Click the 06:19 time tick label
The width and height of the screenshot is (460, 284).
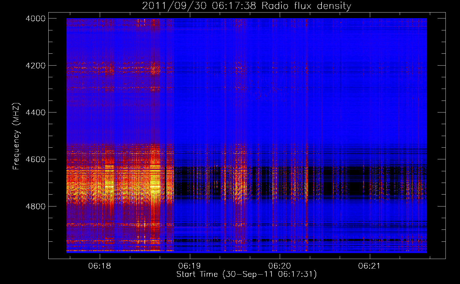(x=189, y=266)
